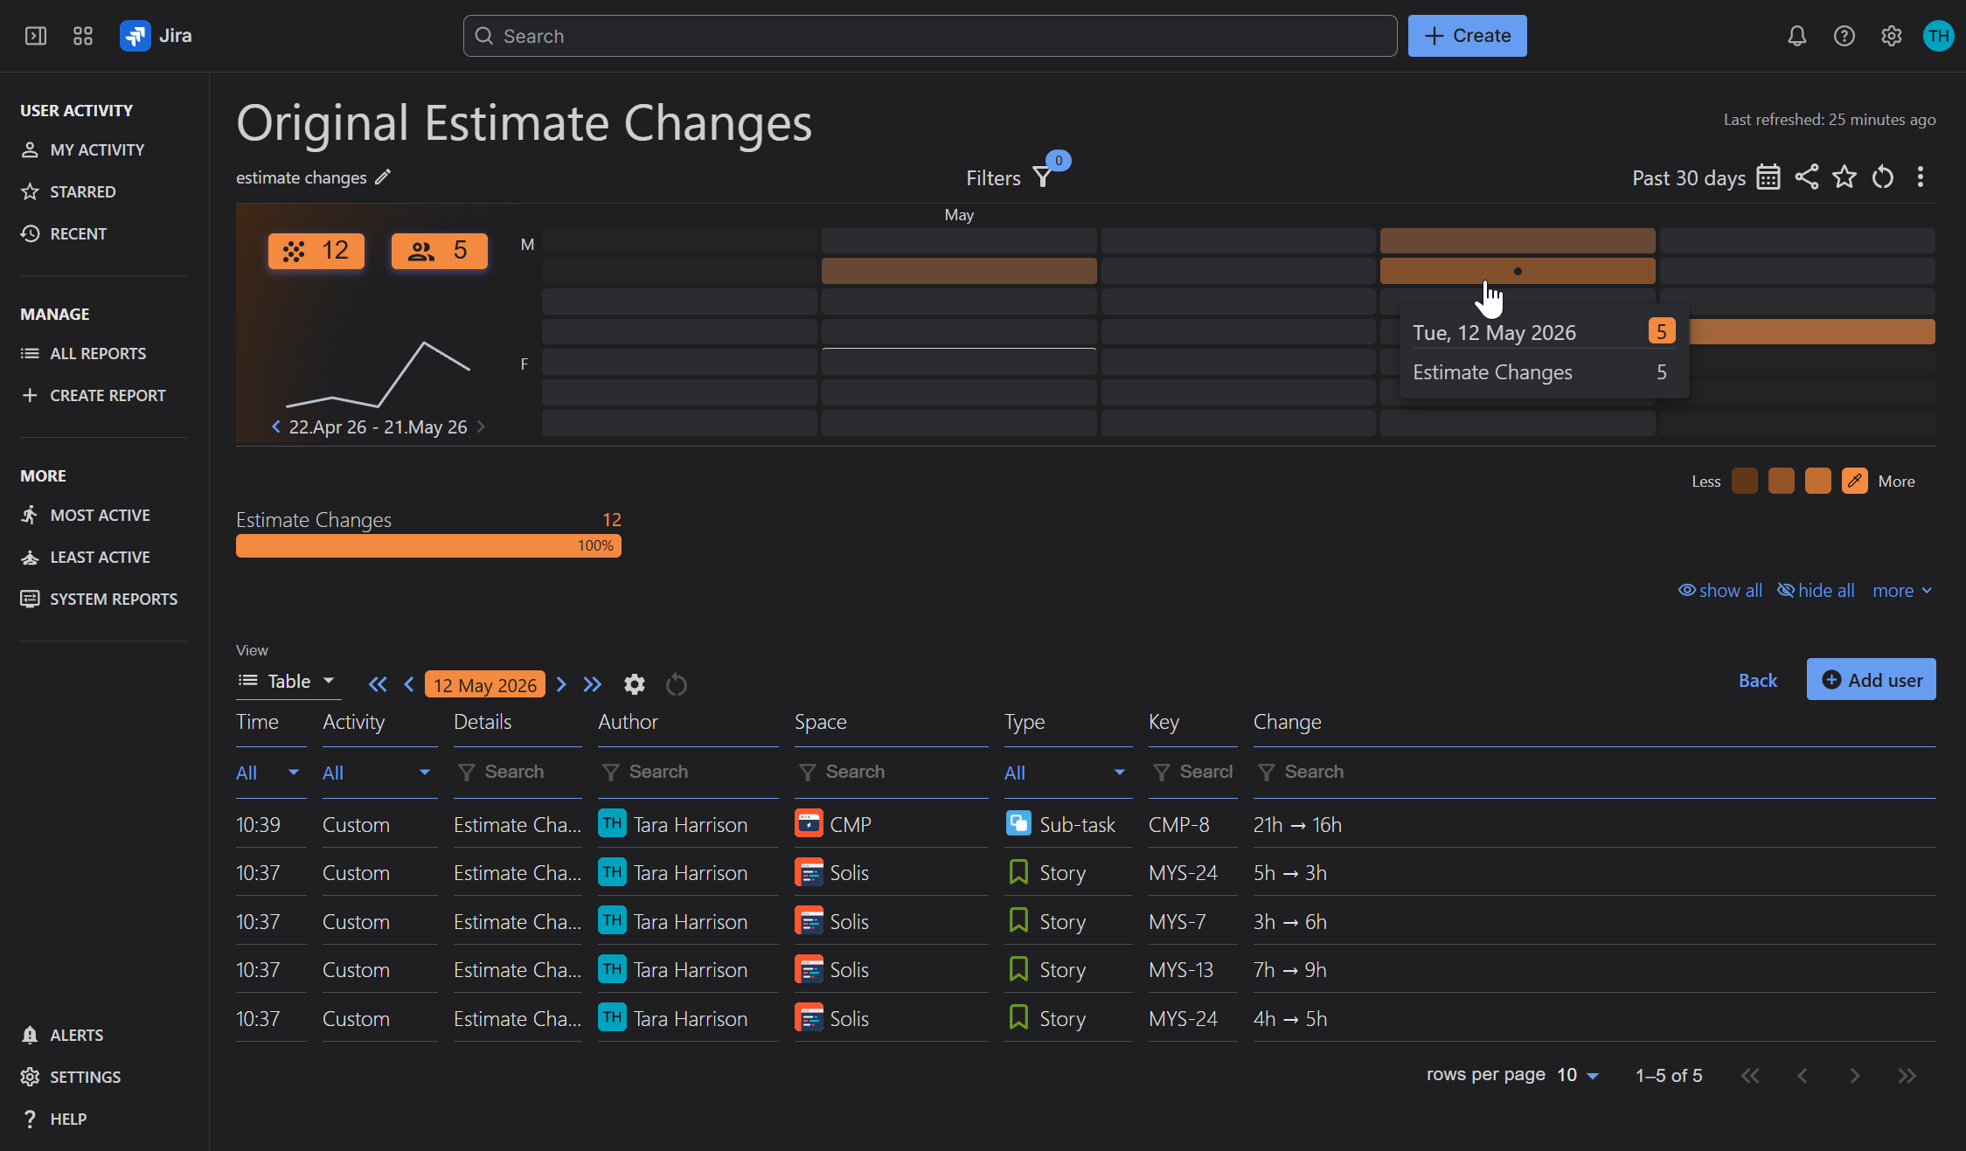
Task: Expand the more options dropdown
Action: [1902, 591]
